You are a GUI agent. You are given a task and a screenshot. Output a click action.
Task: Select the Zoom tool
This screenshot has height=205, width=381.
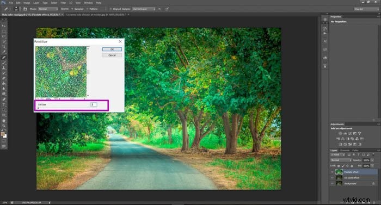coord(4,126)
